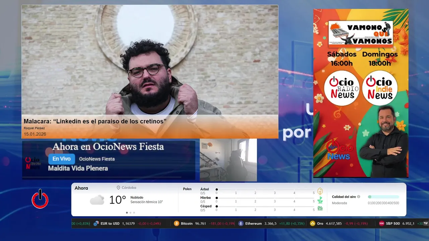Click the S&P 500 value 6.952,1
This screenshot has height=241, width=429.
pos(408,224)
